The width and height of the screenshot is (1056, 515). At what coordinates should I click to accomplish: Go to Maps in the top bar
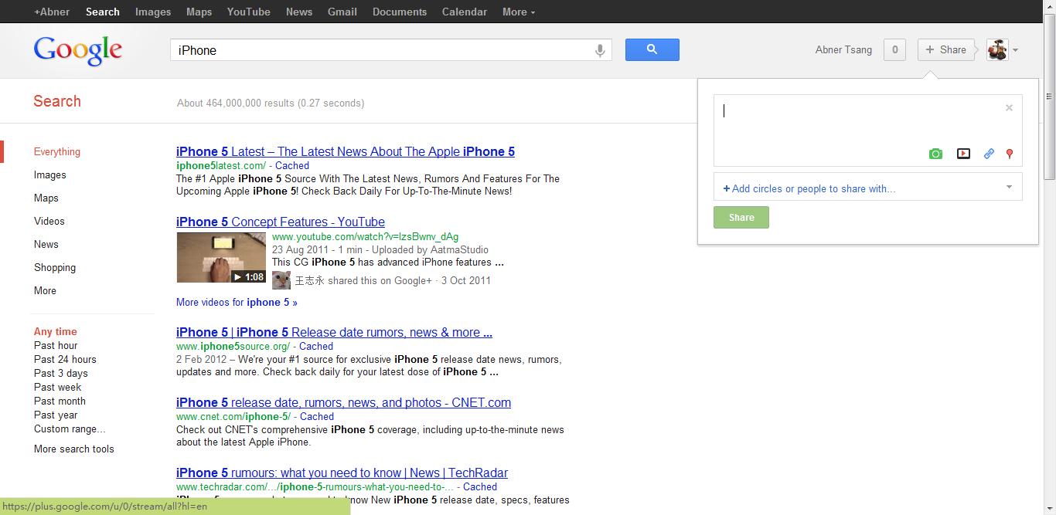(199, 12)
